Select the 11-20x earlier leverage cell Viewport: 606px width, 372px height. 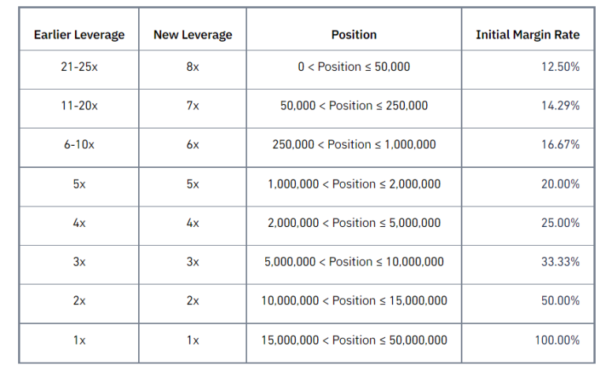tap(79, 106)
